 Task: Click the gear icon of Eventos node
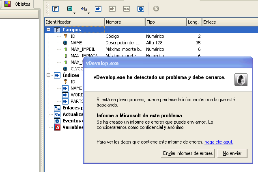click(x=57, y=121)
